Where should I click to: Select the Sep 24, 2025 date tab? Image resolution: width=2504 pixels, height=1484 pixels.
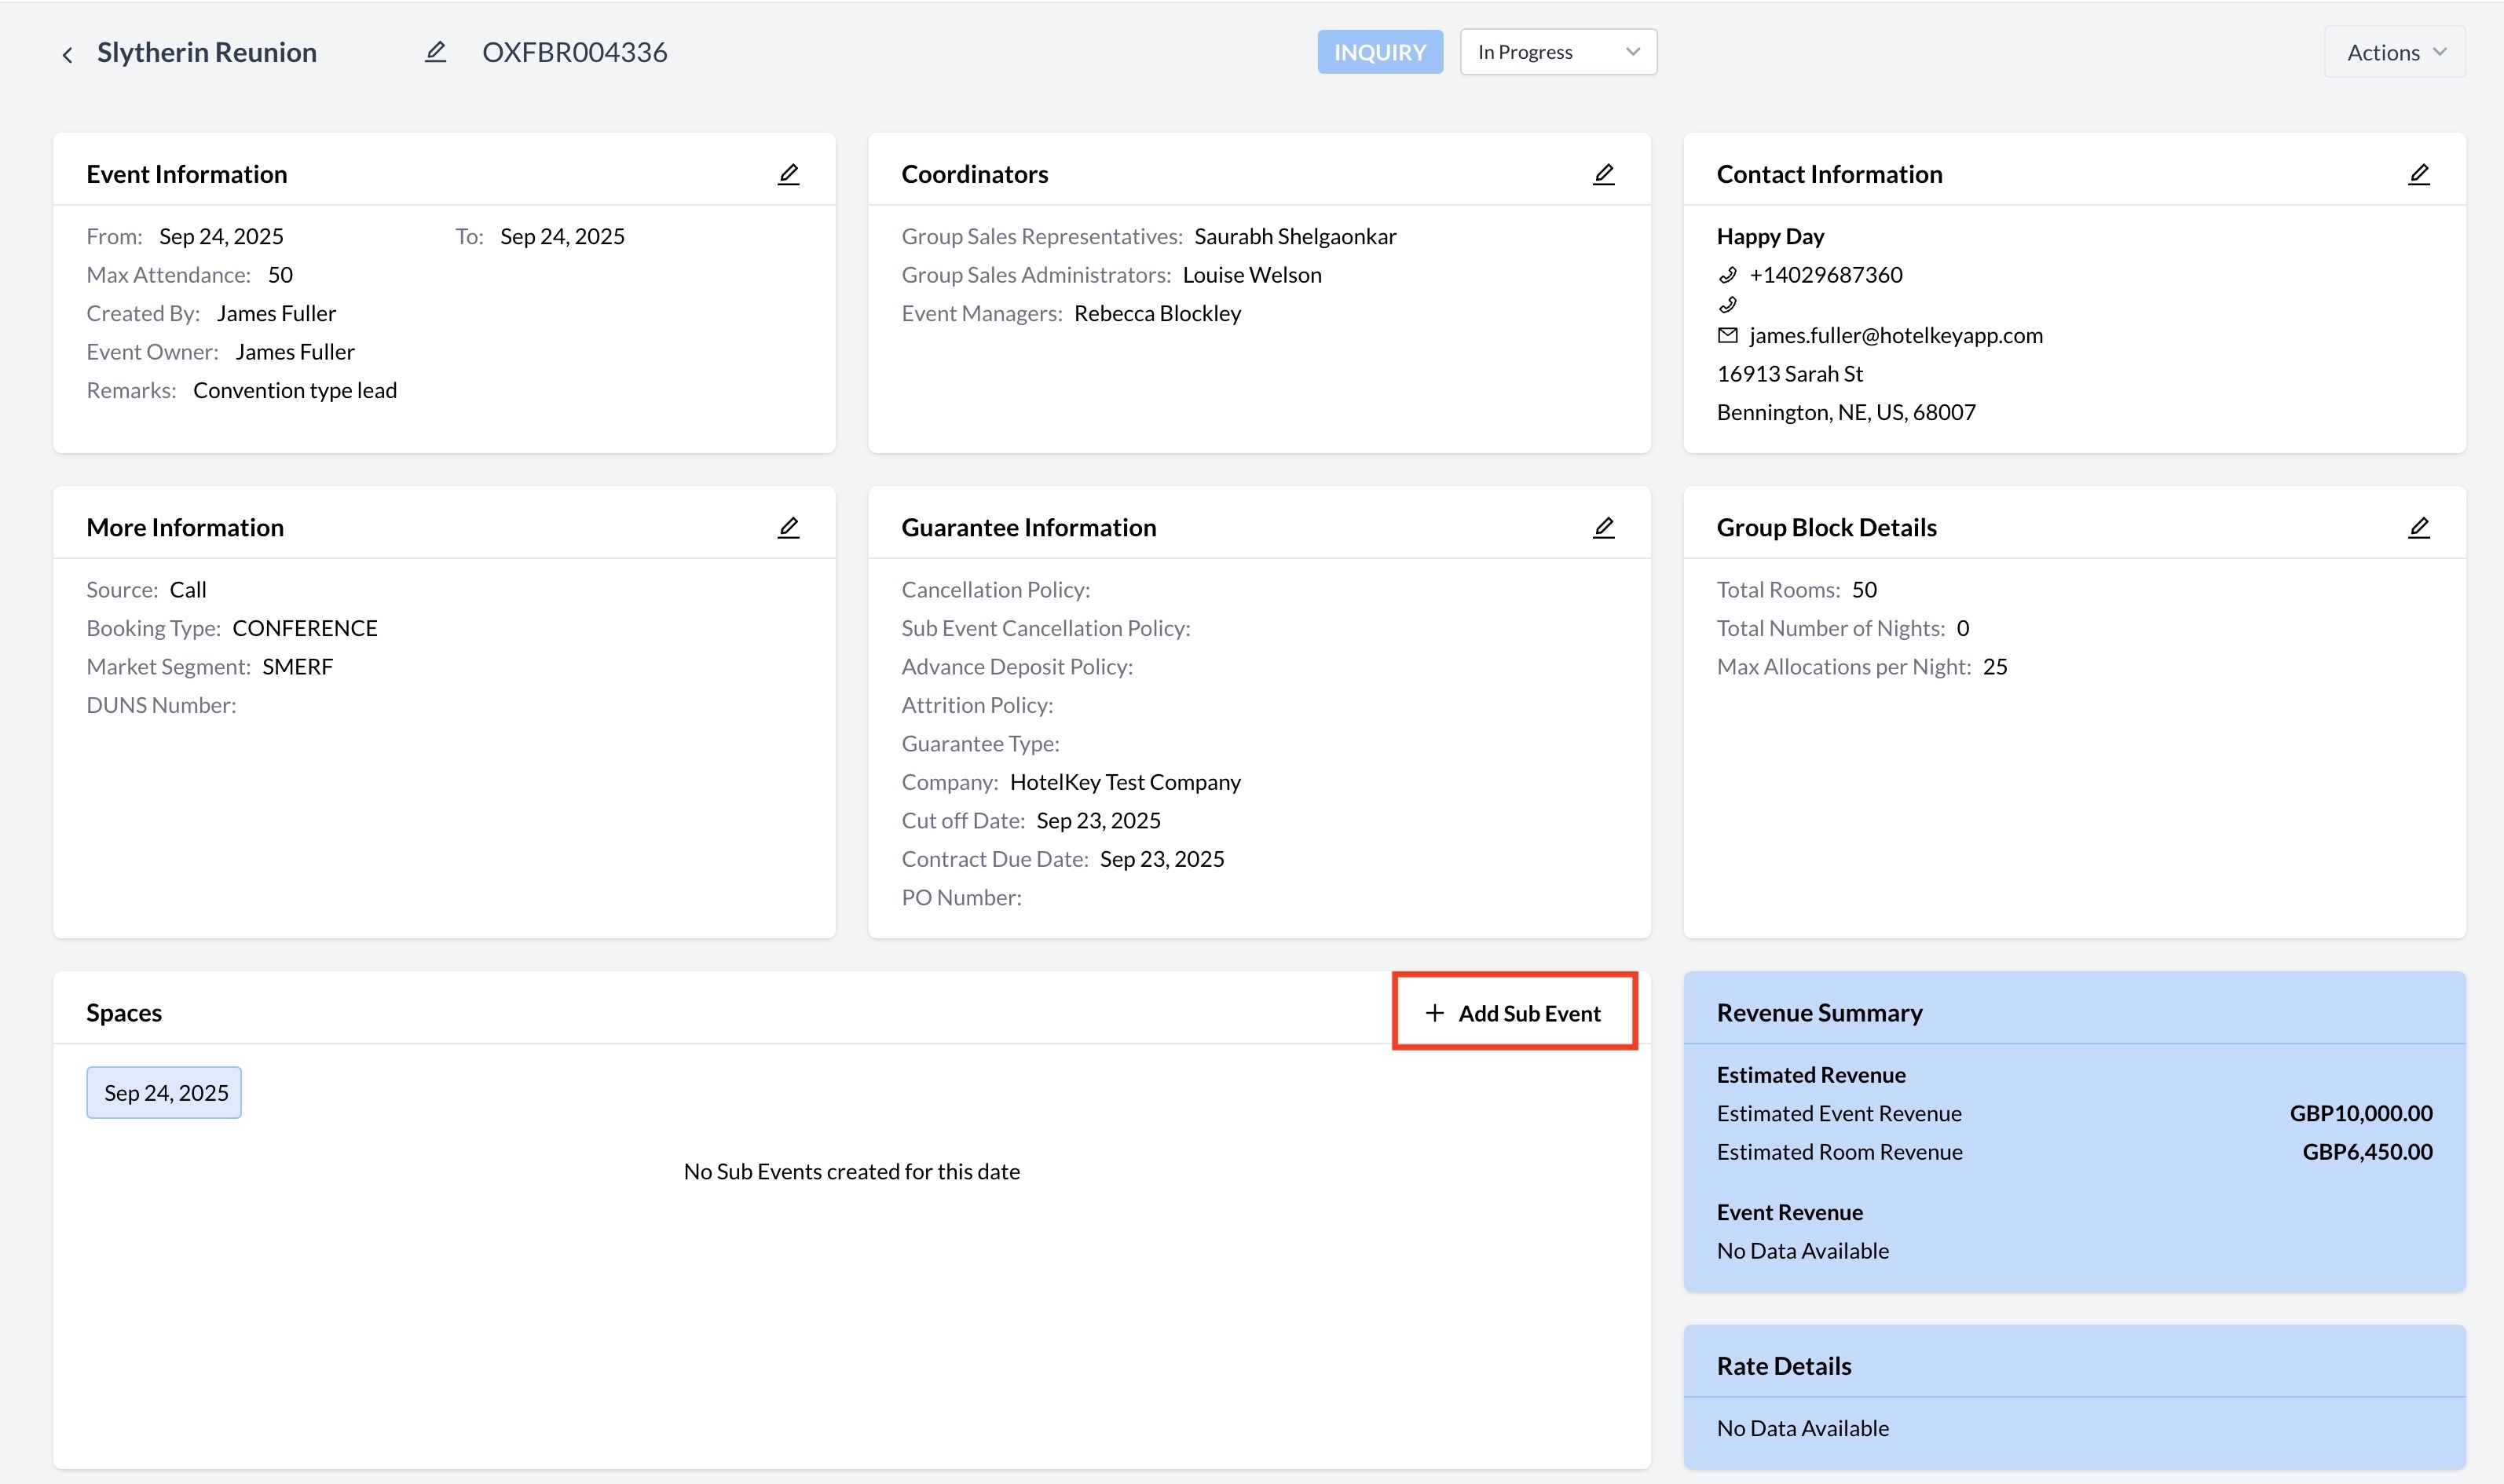click(165, 1092)
